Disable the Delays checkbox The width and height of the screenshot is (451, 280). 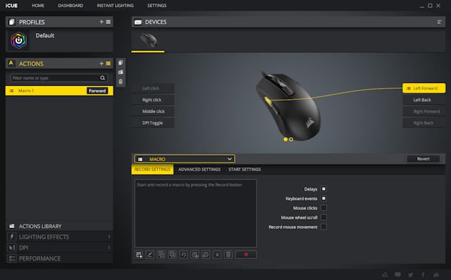[x=323, y=189]
